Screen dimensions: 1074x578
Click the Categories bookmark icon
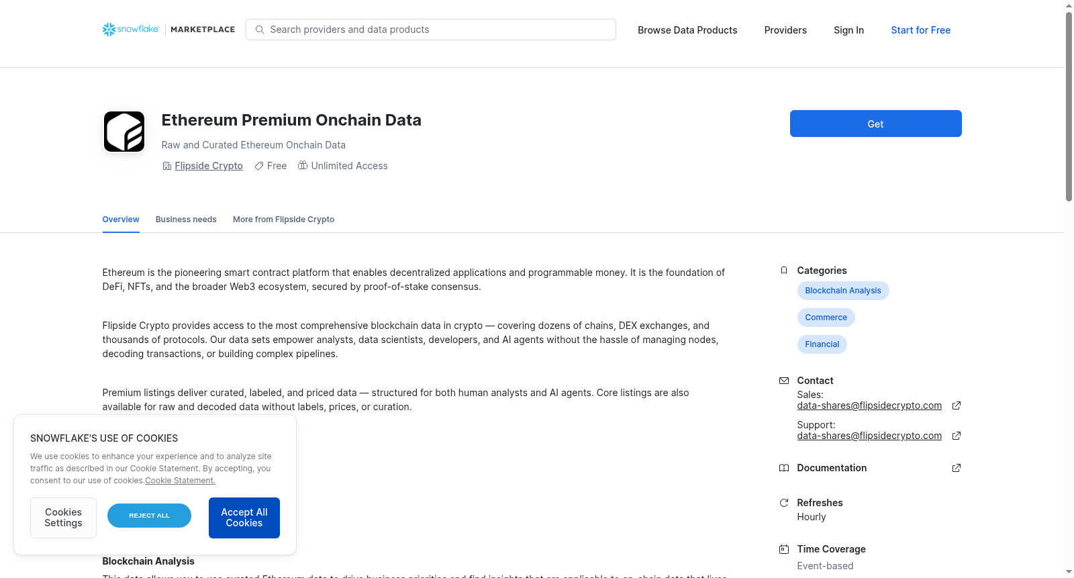pos(783,271)
